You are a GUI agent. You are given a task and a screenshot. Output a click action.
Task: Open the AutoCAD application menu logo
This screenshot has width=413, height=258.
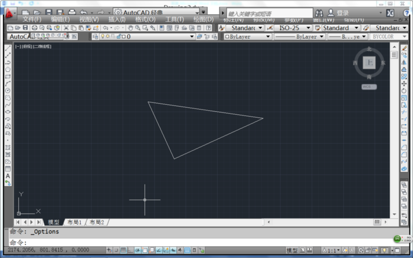click(8, 11)
